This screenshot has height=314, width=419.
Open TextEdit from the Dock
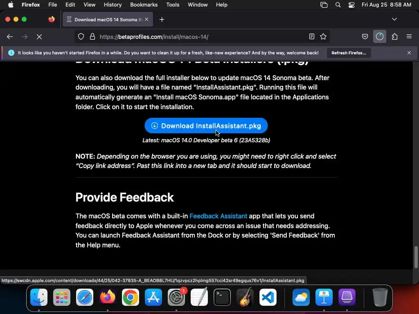[199, 297]
